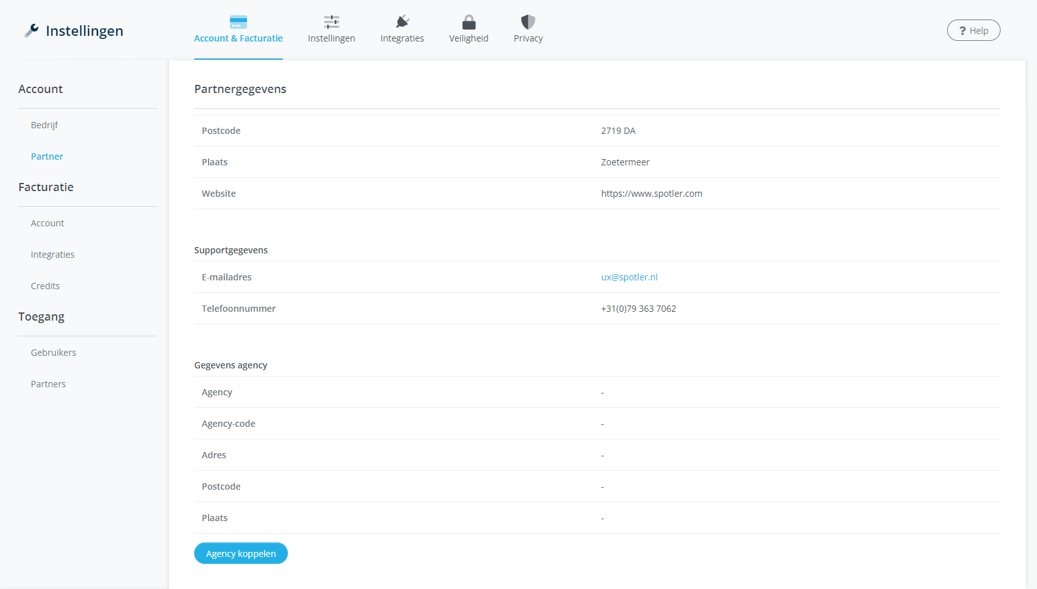The image size is (1037, 589).
Task: Click the https://www.spotler.com website value
Action: (x=652, y=194)
